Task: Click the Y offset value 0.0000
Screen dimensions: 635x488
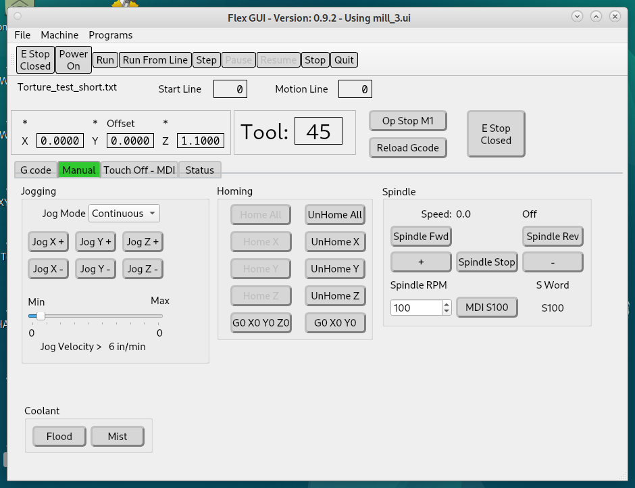Action: point(130,141)
